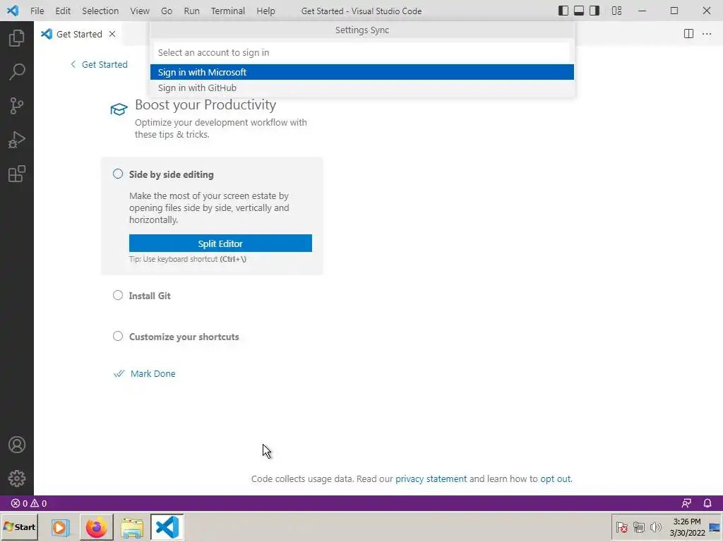The width and height of the screenshot is (723, 542).
Task: Open the feedback icon in status bar
Action: click(686, 503)
